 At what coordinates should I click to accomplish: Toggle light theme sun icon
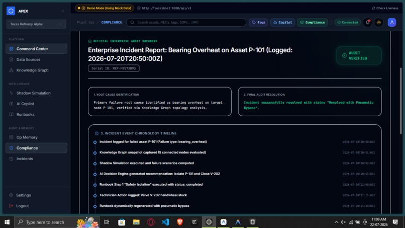(379, 22)
